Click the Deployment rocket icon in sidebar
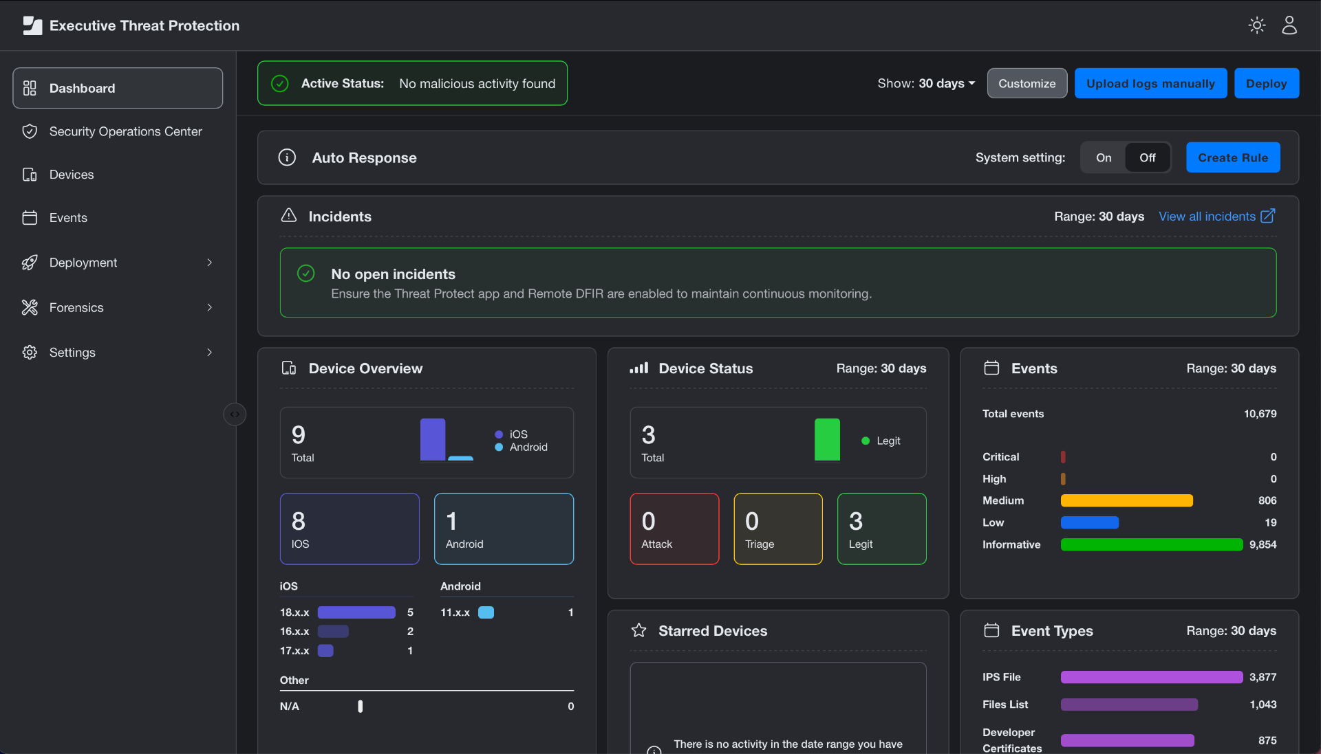 click(30, 263)
